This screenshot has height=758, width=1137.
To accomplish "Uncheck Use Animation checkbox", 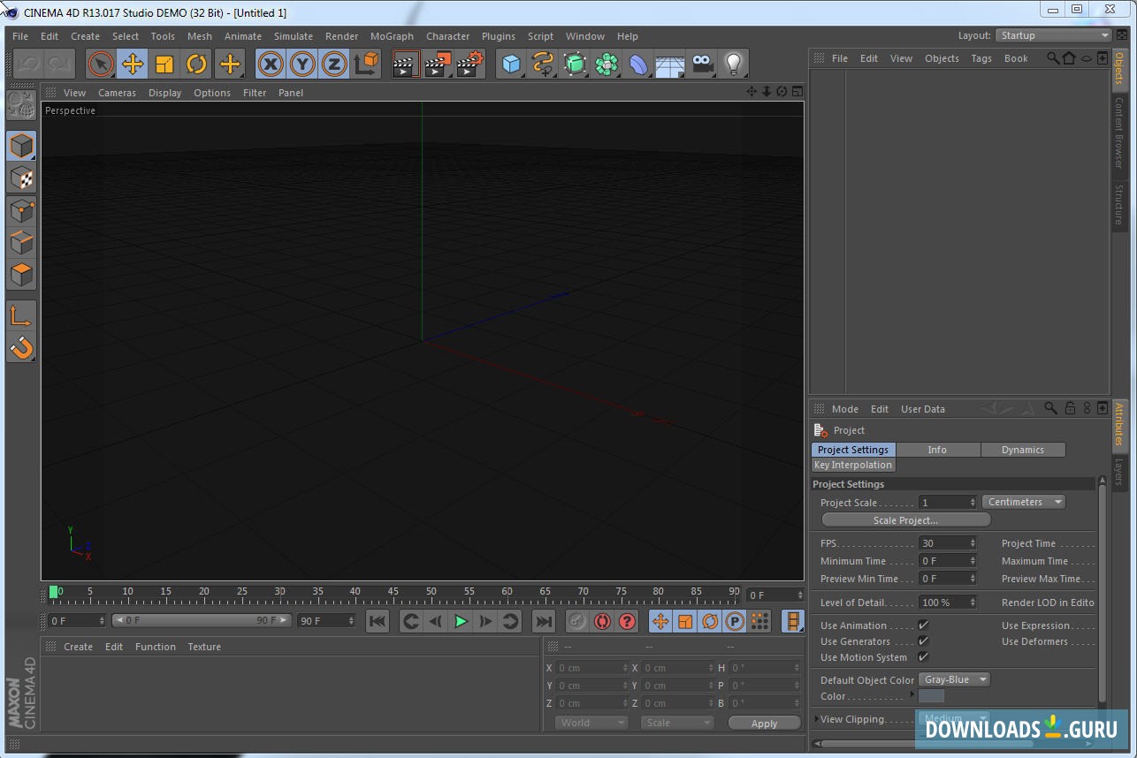I will pyautogui.click(x=923, y=625).
